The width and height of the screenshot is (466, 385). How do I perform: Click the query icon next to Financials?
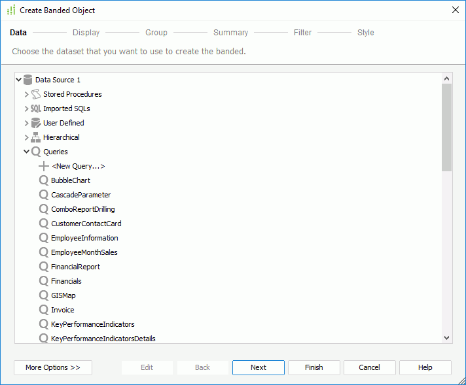point(44,281)
